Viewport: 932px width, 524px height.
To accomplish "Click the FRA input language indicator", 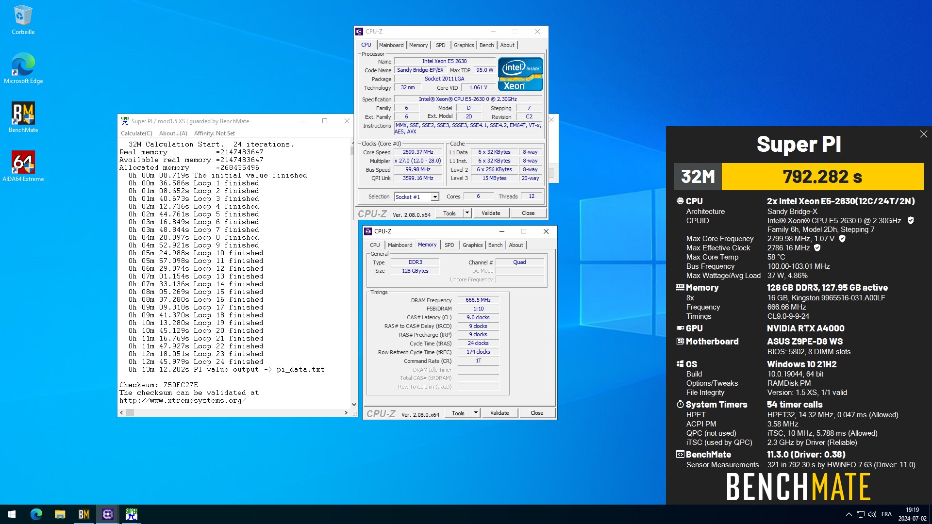I will (886, 514).
